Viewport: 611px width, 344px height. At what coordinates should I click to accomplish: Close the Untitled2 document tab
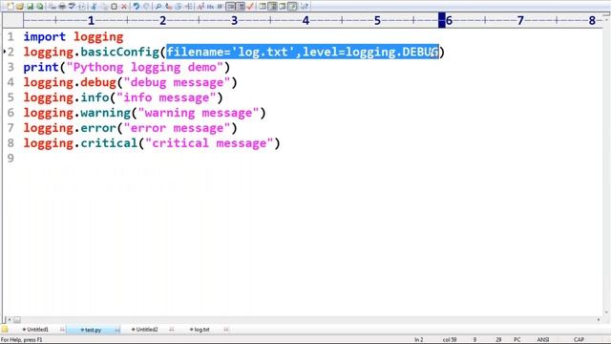(172, 330)
